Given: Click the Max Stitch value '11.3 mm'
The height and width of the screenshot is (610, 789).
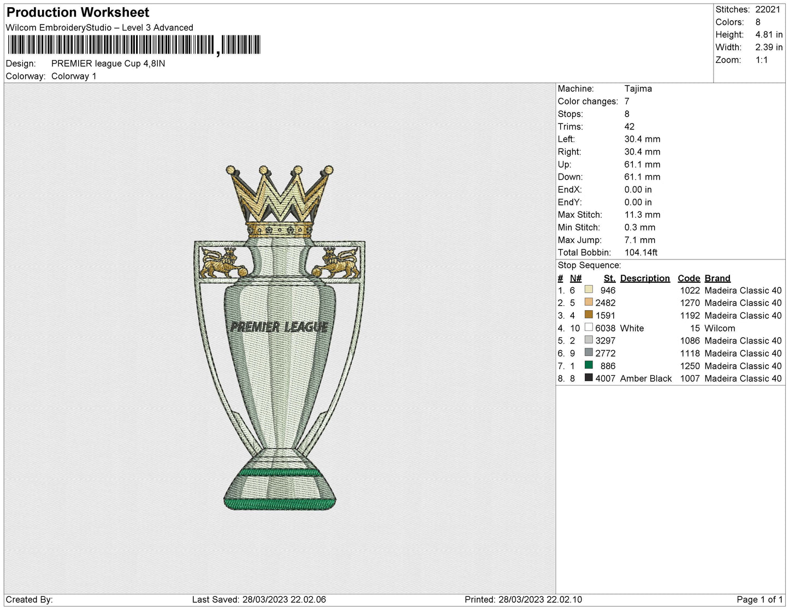Looking at the screenshot, I should (643, 215).
